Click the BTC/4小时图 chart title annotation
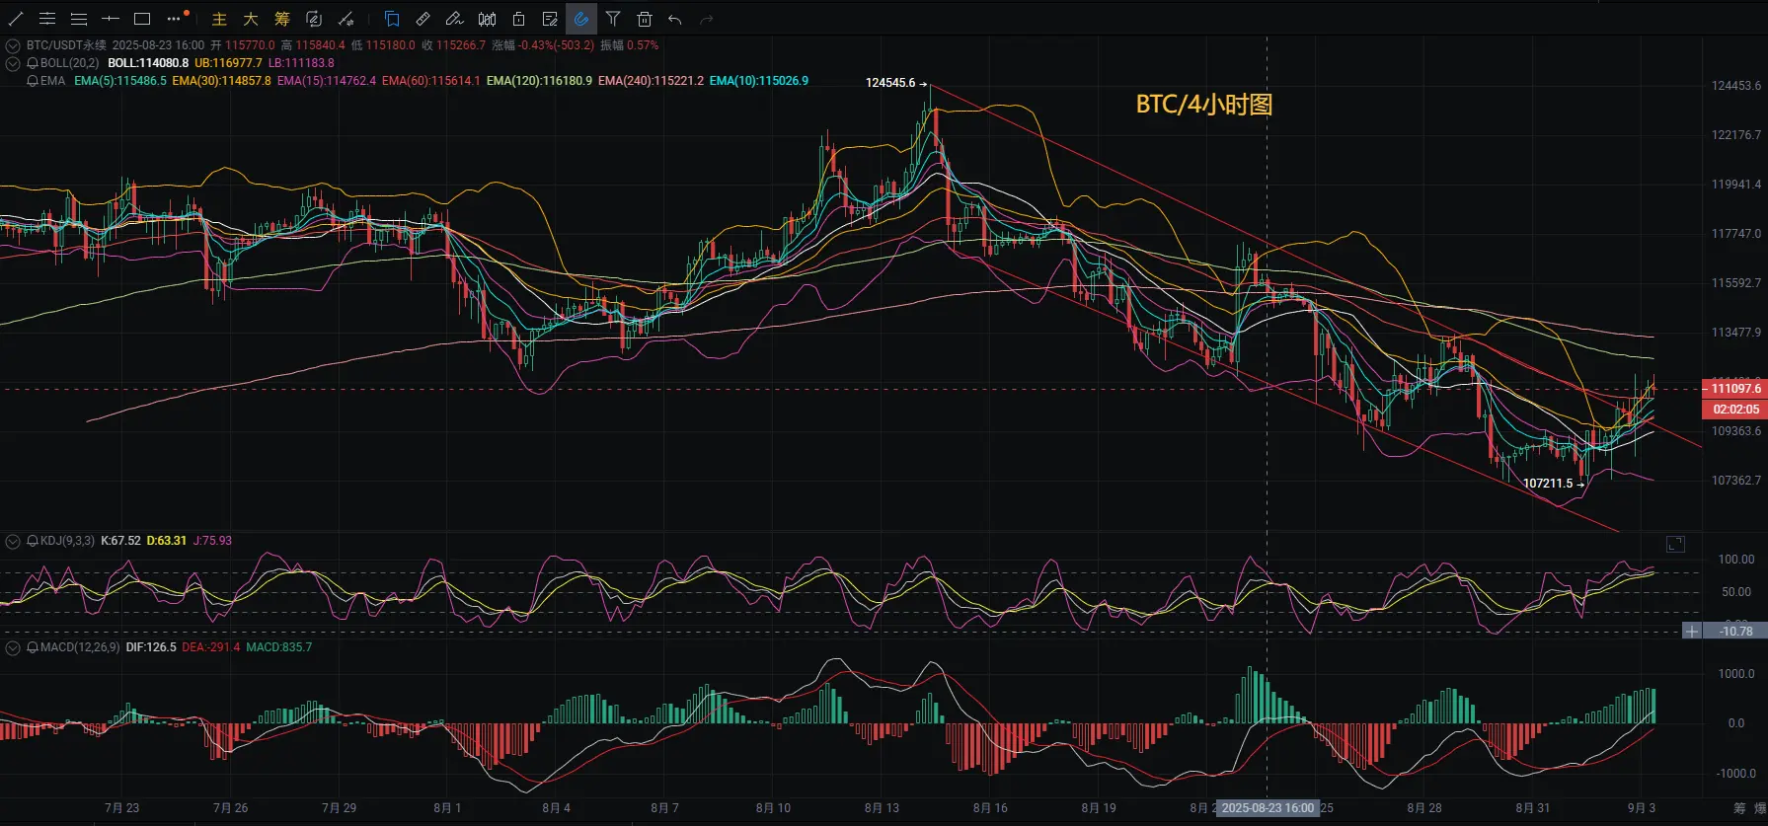Screen dimensions: 1768x826 click(x=1204, y=105)
